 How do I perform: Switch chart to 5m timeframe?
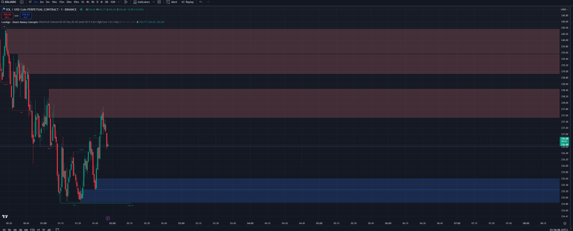tap(48, 2)
